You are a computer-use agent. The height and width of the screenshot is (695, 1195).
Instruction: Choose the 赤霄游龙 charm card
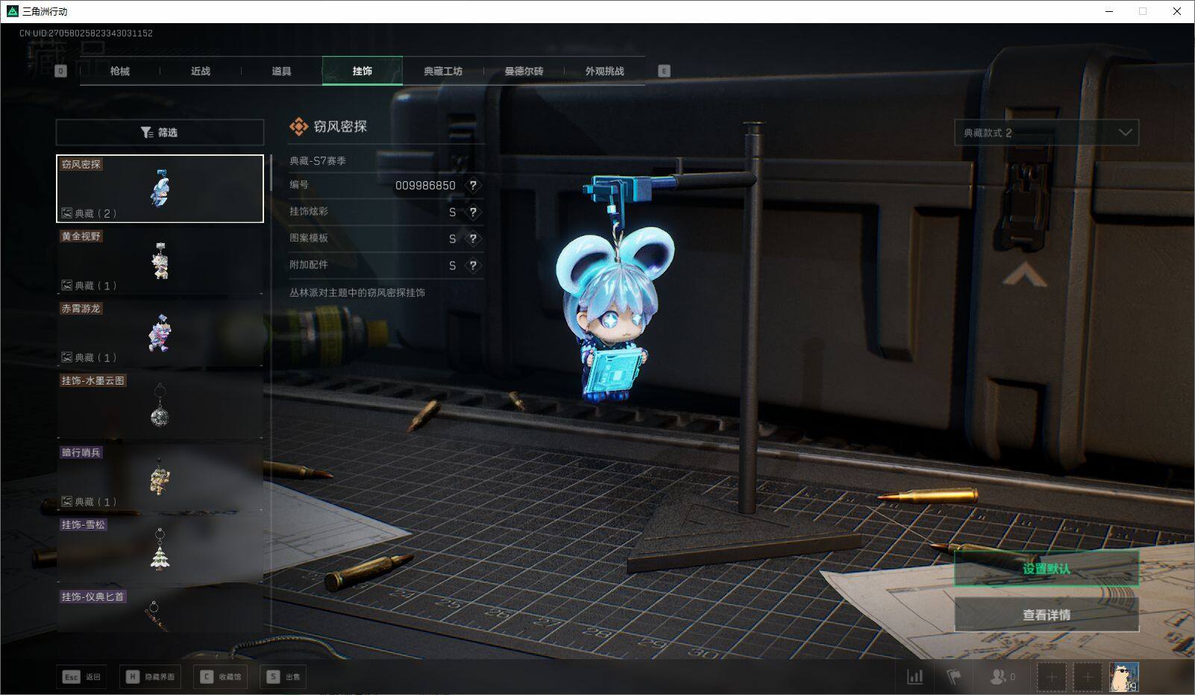pyautogui.click(x=160, y=333)
